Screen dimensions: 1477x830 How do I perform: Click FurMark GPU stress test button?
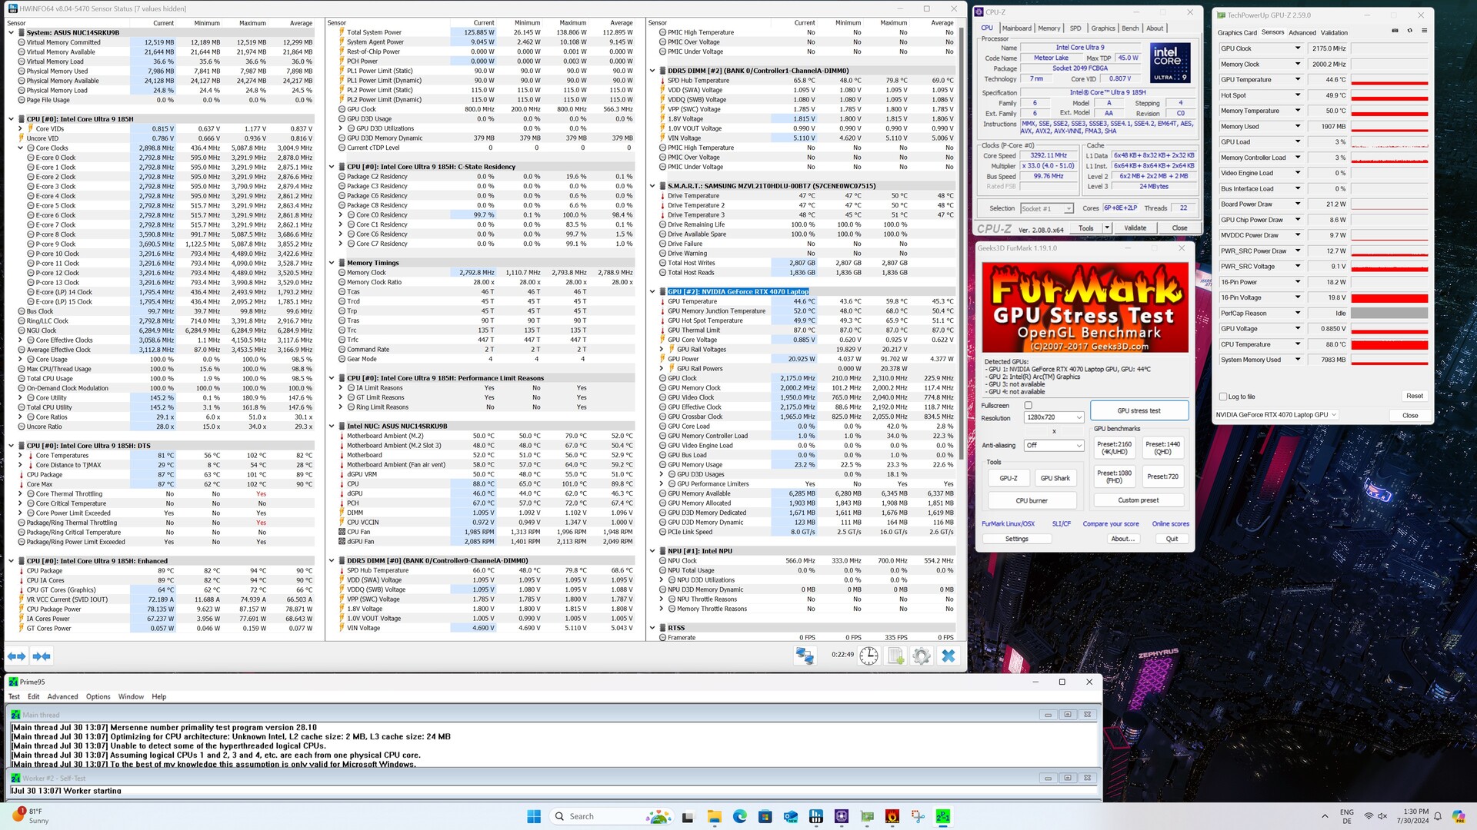(x=1139, y=410)
